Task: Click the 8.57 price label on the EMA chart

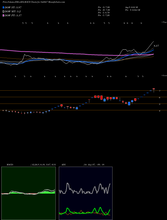Action: point(156,46)
